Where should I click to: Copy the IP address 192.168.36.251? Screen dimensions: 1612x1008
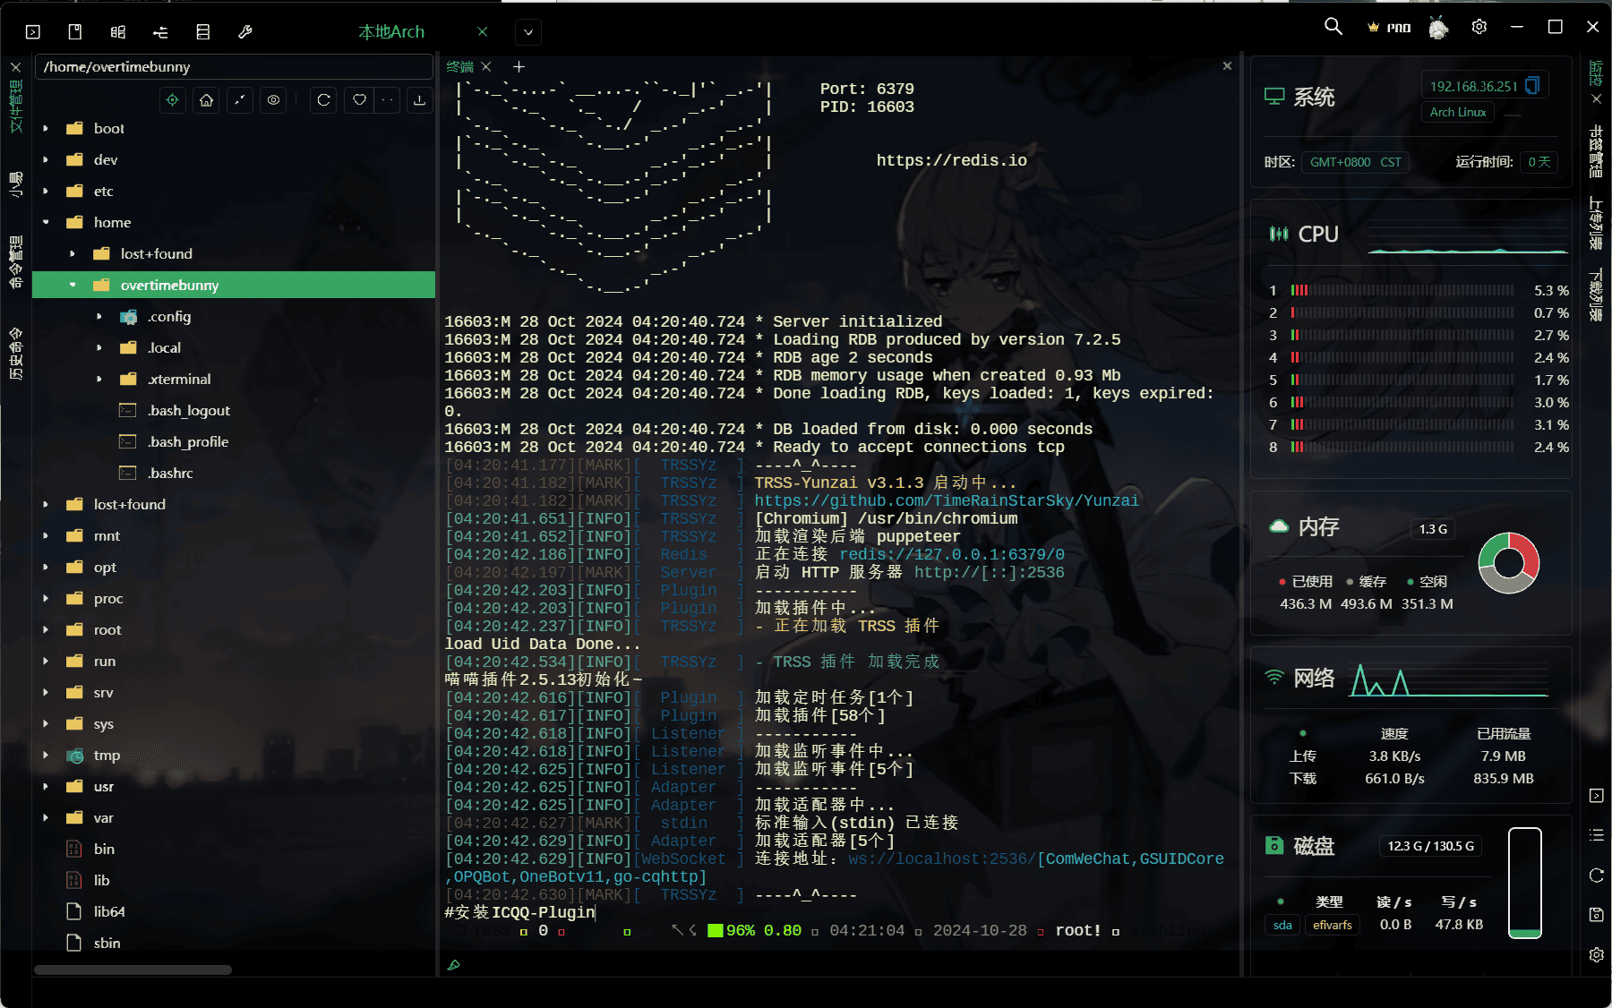(x=1532, y=86)
